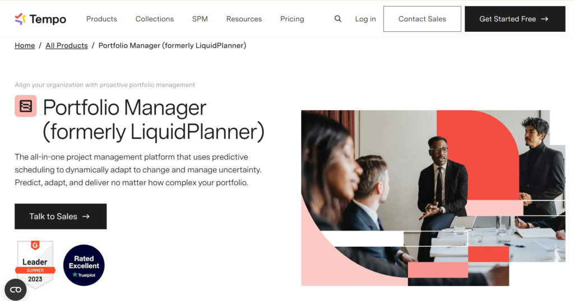Click the Log in link
This screenshot has height=301, width=574.
(365, 18)
